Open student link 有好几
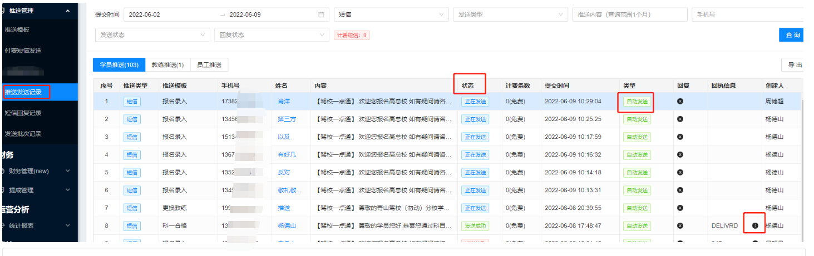This screenshot has width=814, height=256. [x=287, y=155]
